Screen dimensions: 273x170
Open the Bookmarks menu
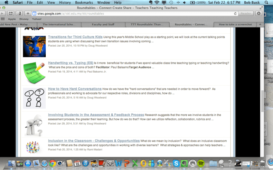click(84, 3)
